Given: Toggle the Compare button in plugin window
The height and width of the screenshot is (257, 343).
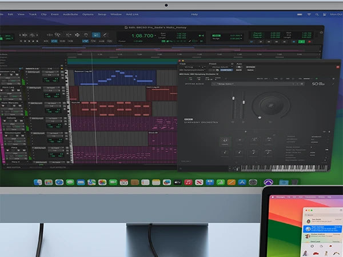Looking at the screenshot, I should [226, 70].
